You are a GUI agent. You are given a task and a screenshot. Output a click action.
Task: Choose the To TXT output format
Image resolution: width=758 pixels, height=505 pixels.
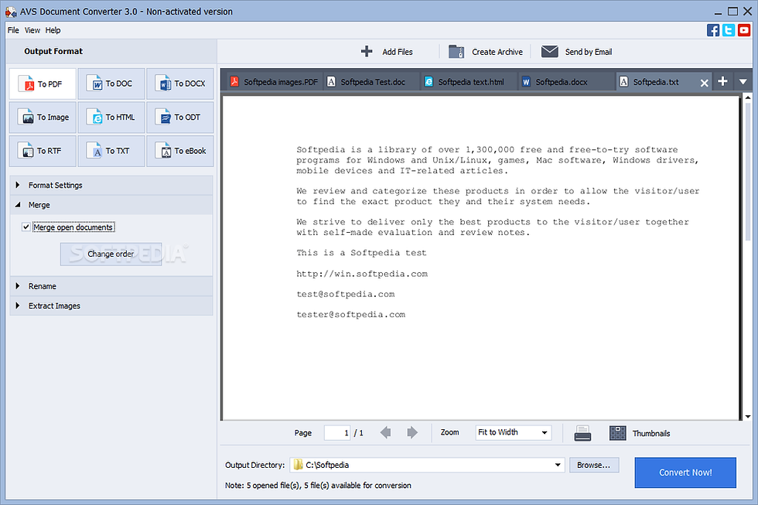(x=111, y=151)
